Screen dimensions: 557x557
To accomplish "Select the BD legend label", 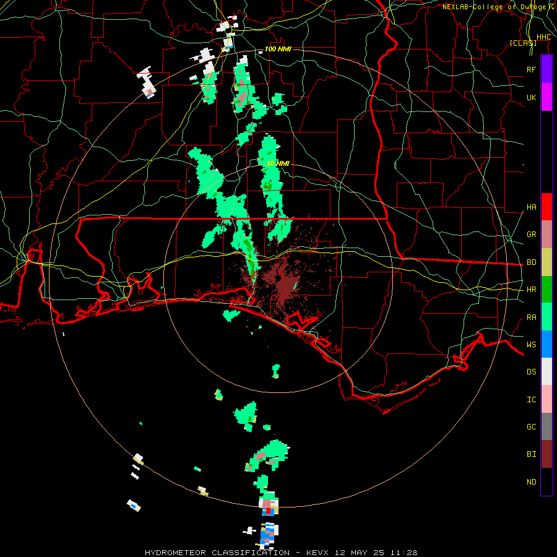I will click(x=531, y=262).
